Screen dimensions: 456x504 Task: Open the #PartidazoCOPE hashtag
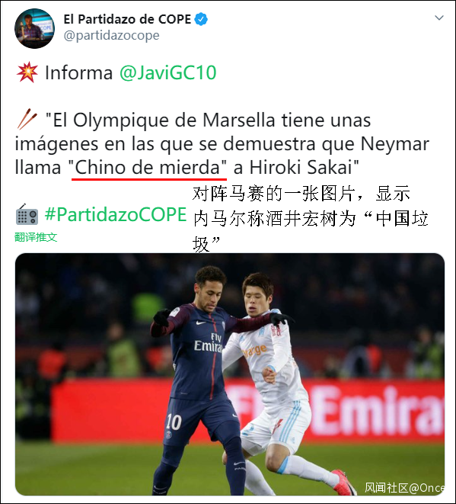pyautogui.click(x=116, y=214)
